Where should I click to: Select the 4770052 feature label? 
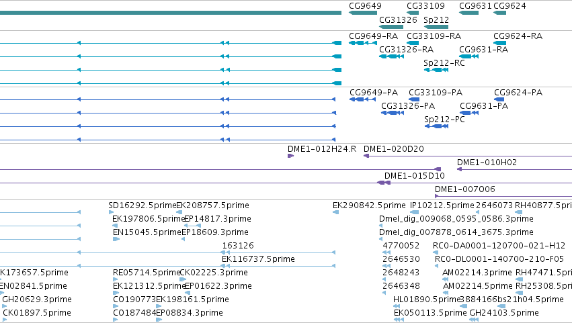coord(401,246)
